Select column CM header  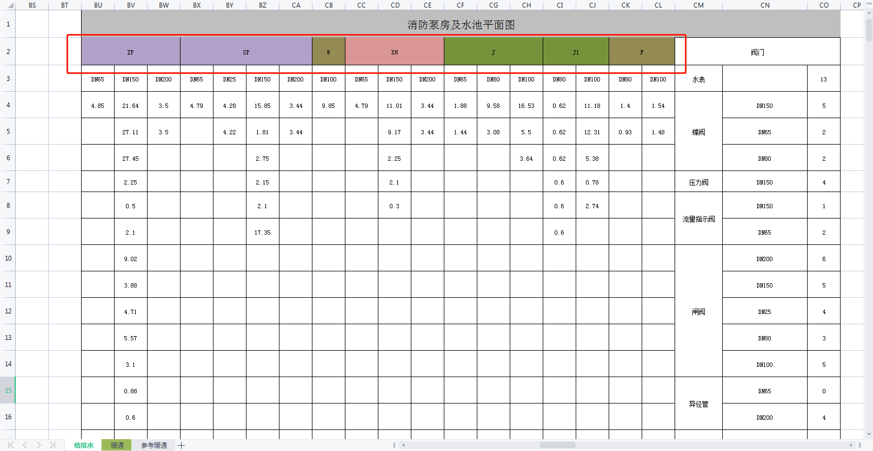click(698, 5)
